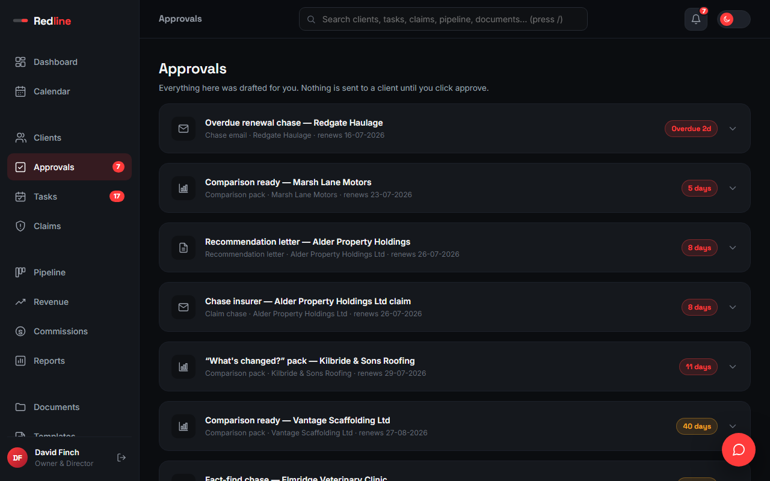Click the Commissions coin icon

point(20,331)
